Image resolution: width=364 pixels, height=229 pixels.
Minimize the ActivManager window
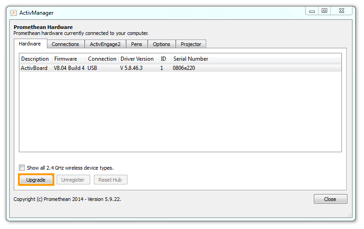coord(312,11)
